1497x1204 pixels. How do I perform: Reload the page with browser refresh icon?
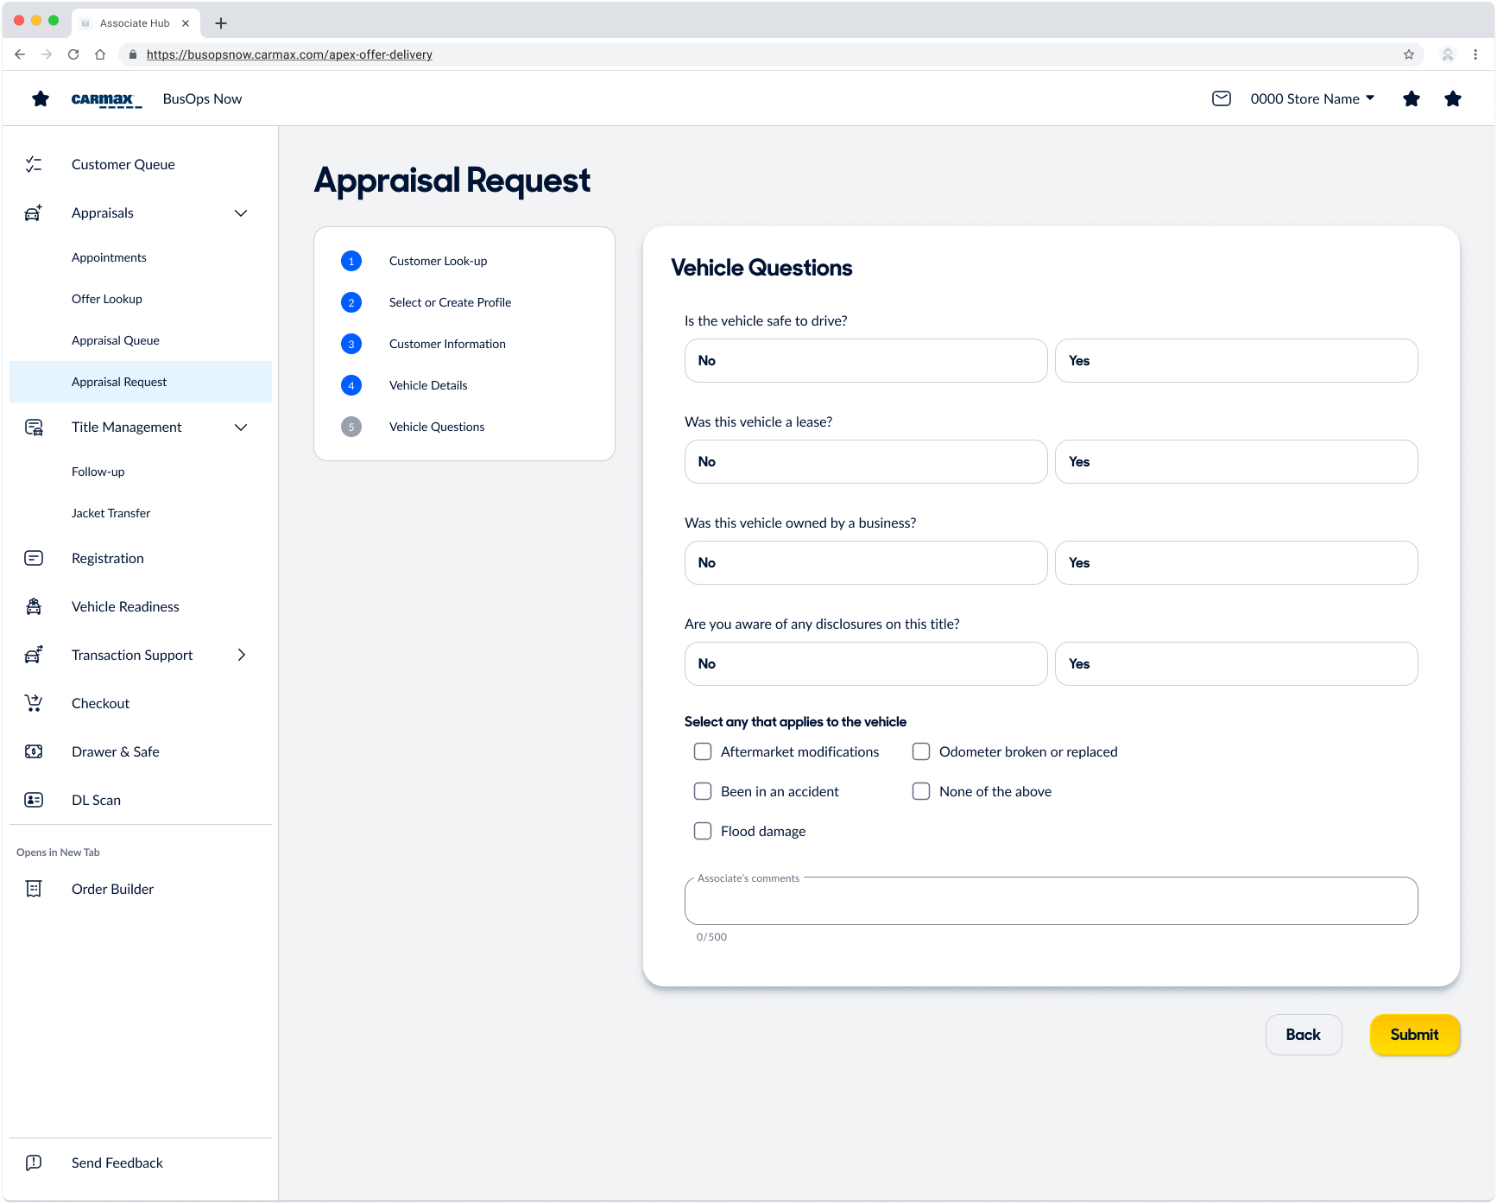coord(73,54)
